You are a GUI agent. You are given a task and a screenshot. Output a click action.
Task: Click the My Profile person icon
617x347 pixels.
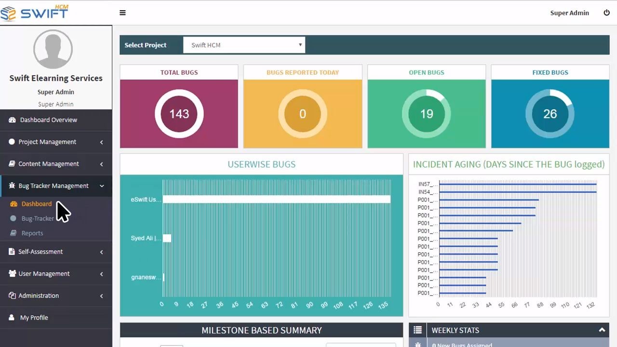tap(12, 318)
